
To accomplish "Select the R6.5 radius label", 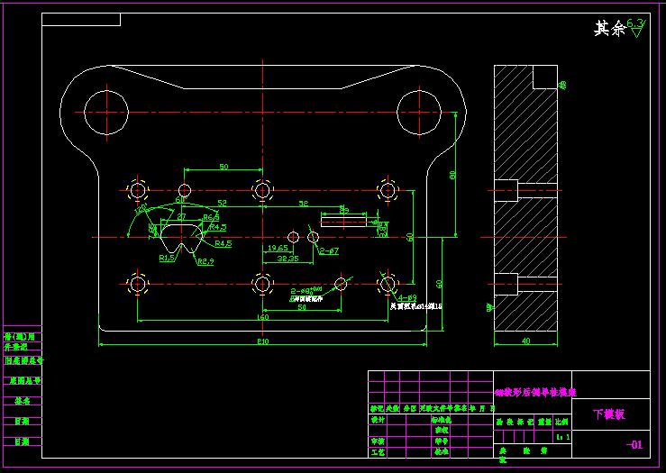I will pyautogui.click(x=211, y=218).
